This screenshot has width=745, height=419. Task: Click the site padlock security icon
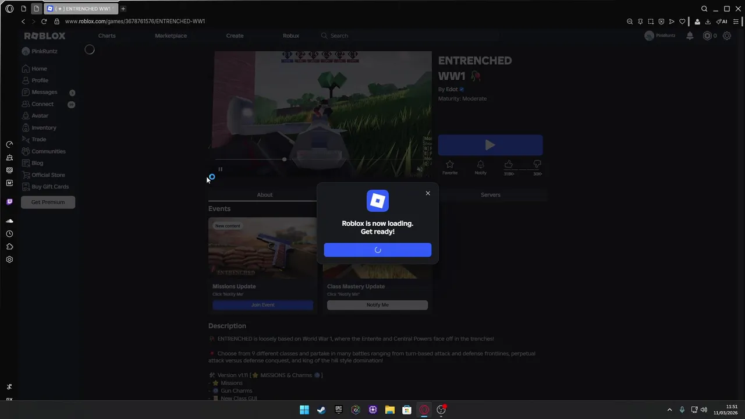pos(56,22)
